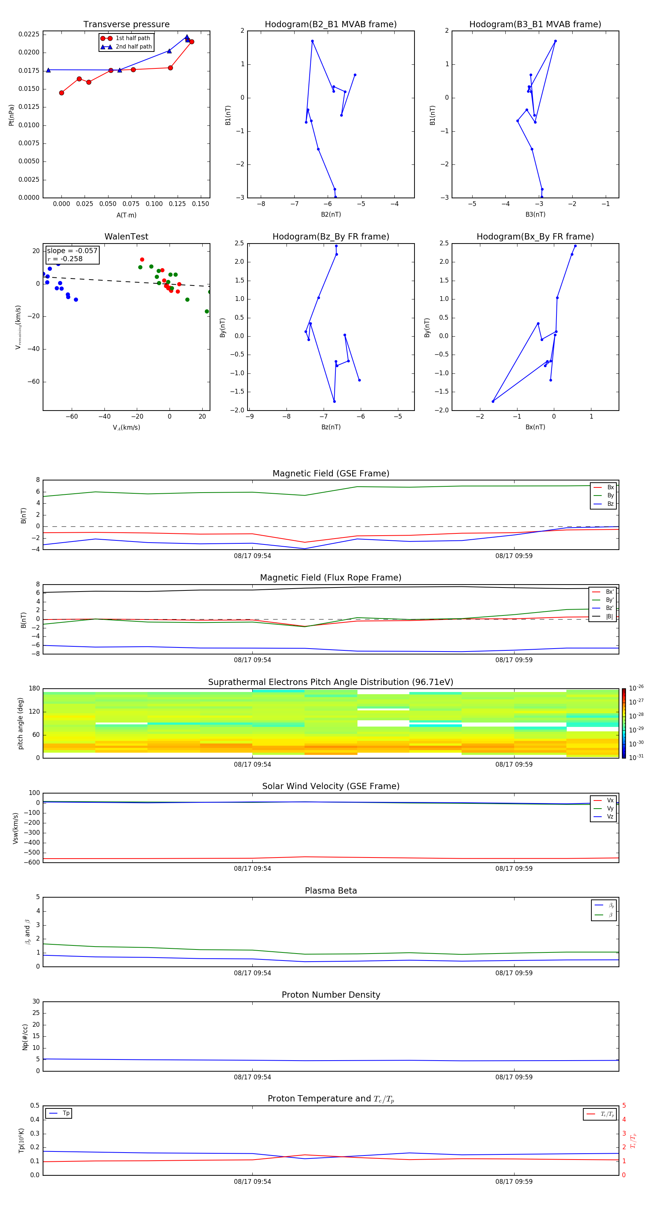Click the 'Bx(nT)' x-axis label

pyautogui.click(x=535, y=427)
